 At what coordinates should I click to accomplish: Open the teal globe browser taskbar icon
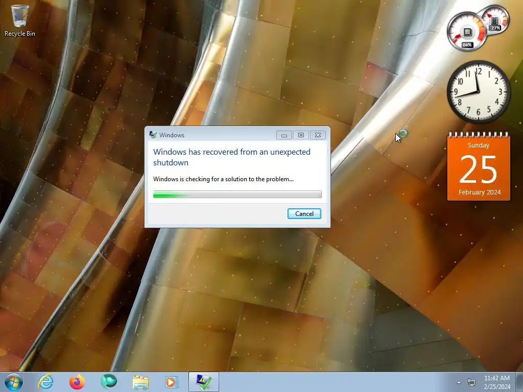click(109, 382)
